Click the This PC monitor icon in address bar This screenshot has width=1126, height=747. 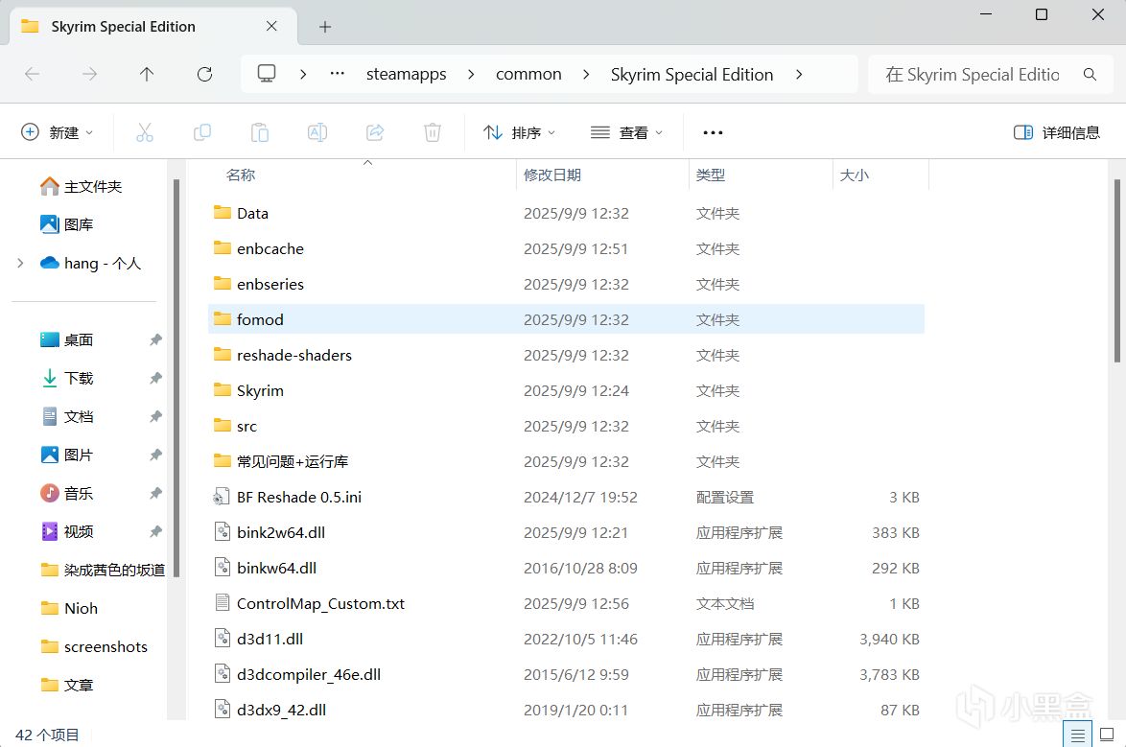pyautogui.click(x=267, y=73)
